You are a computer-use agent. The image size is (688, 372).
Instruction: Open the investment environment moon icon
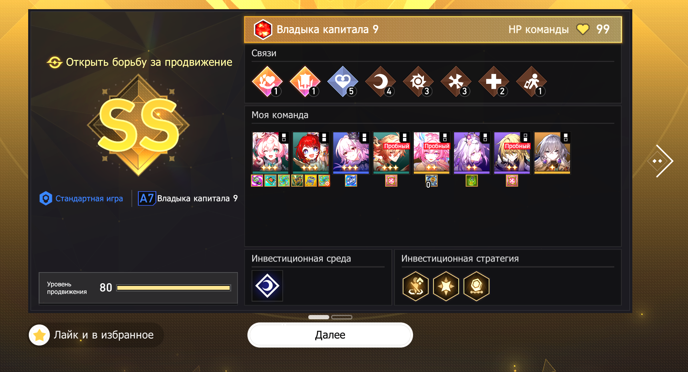(x=267, y=286)
